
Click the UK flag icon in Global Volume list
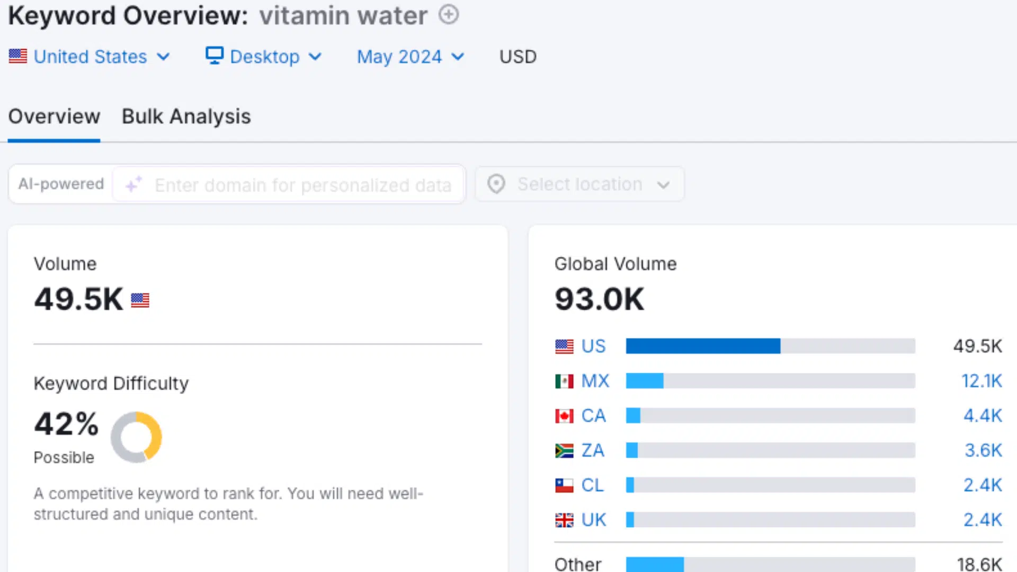pos(564,520)
